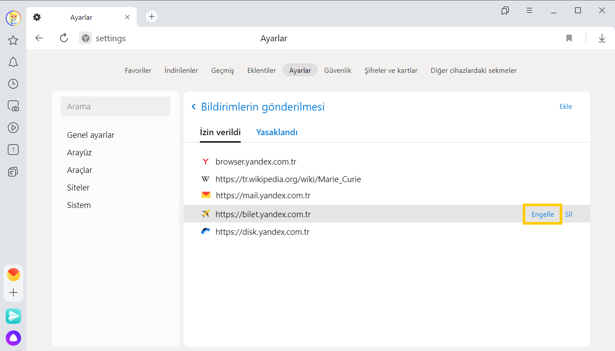Select the https://disk.yandex.com.tr row text
The height and width of the screenshot is (351, 615).
coord(262,232)
